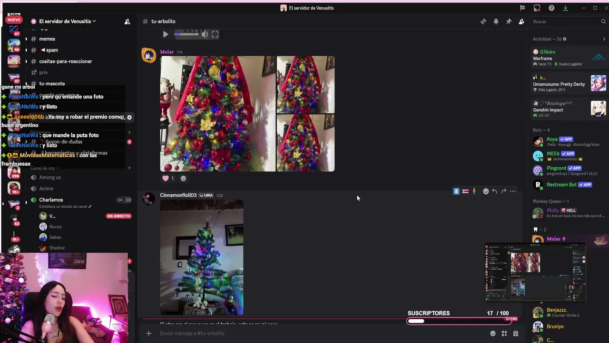The width and height of the screenshot is (609, 343).
Task: Select the memes channel
Action: click(47, 39)
